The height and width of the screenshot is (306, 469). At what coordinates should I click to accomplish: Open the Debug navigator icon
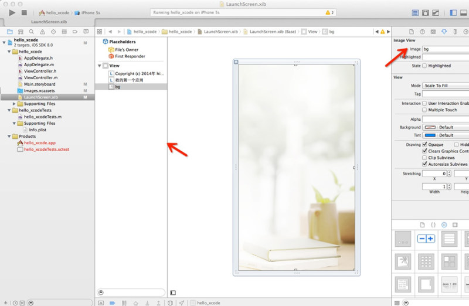coord(64,32)
